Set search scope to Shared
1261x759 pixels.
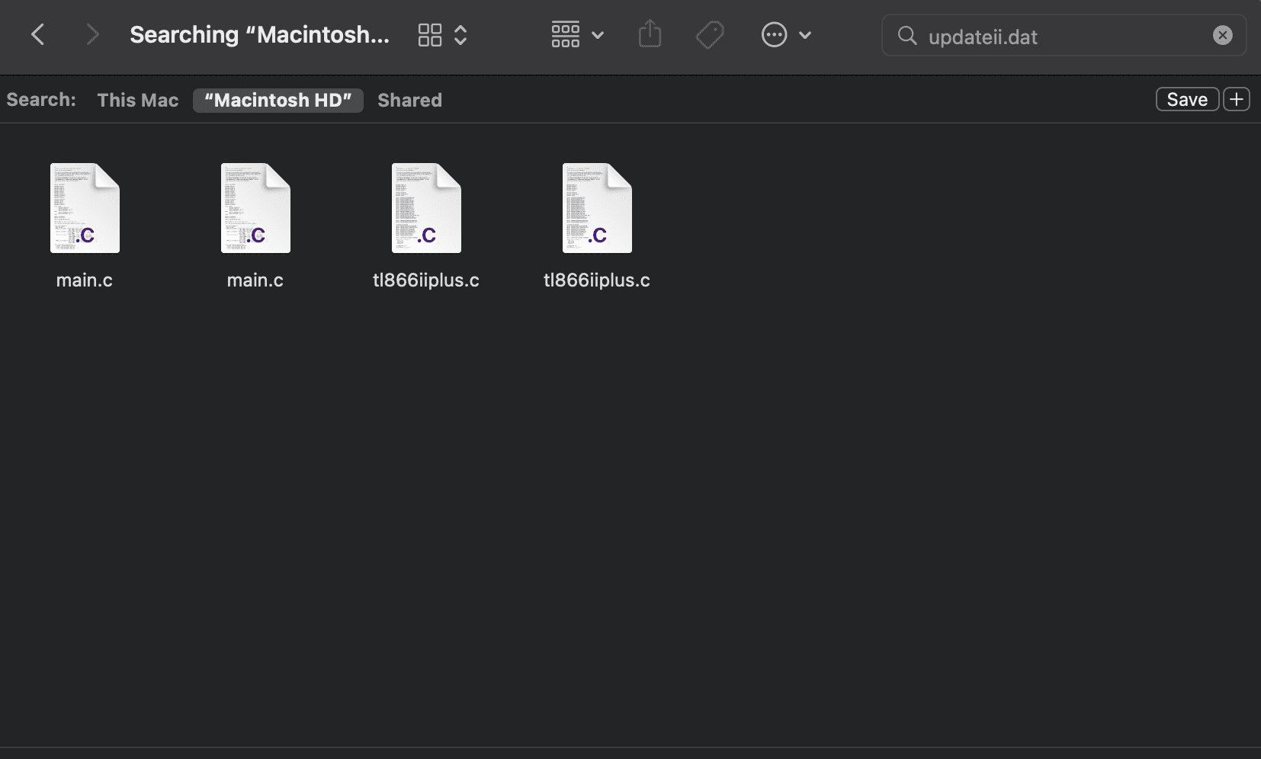[409, 100]
